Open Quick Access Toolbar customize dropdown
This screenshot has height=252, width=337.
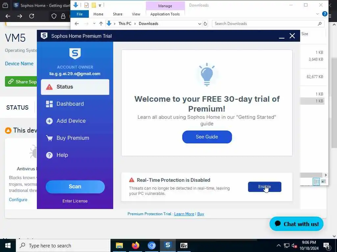tap(100, 6)
